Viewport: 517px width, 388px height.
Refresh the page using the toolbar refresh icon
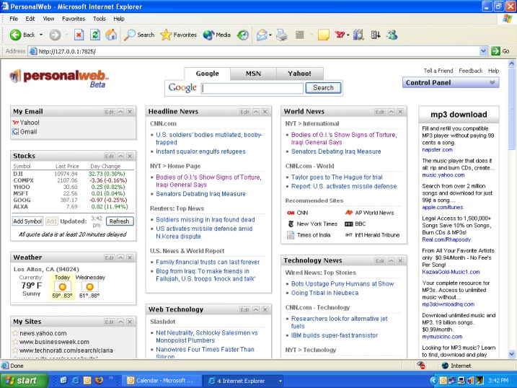[95, 35]
